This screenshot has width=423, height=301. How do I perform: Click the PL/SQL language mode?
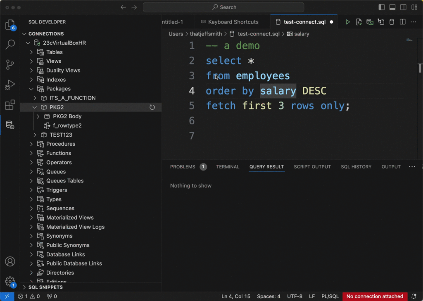pos(330,296)
